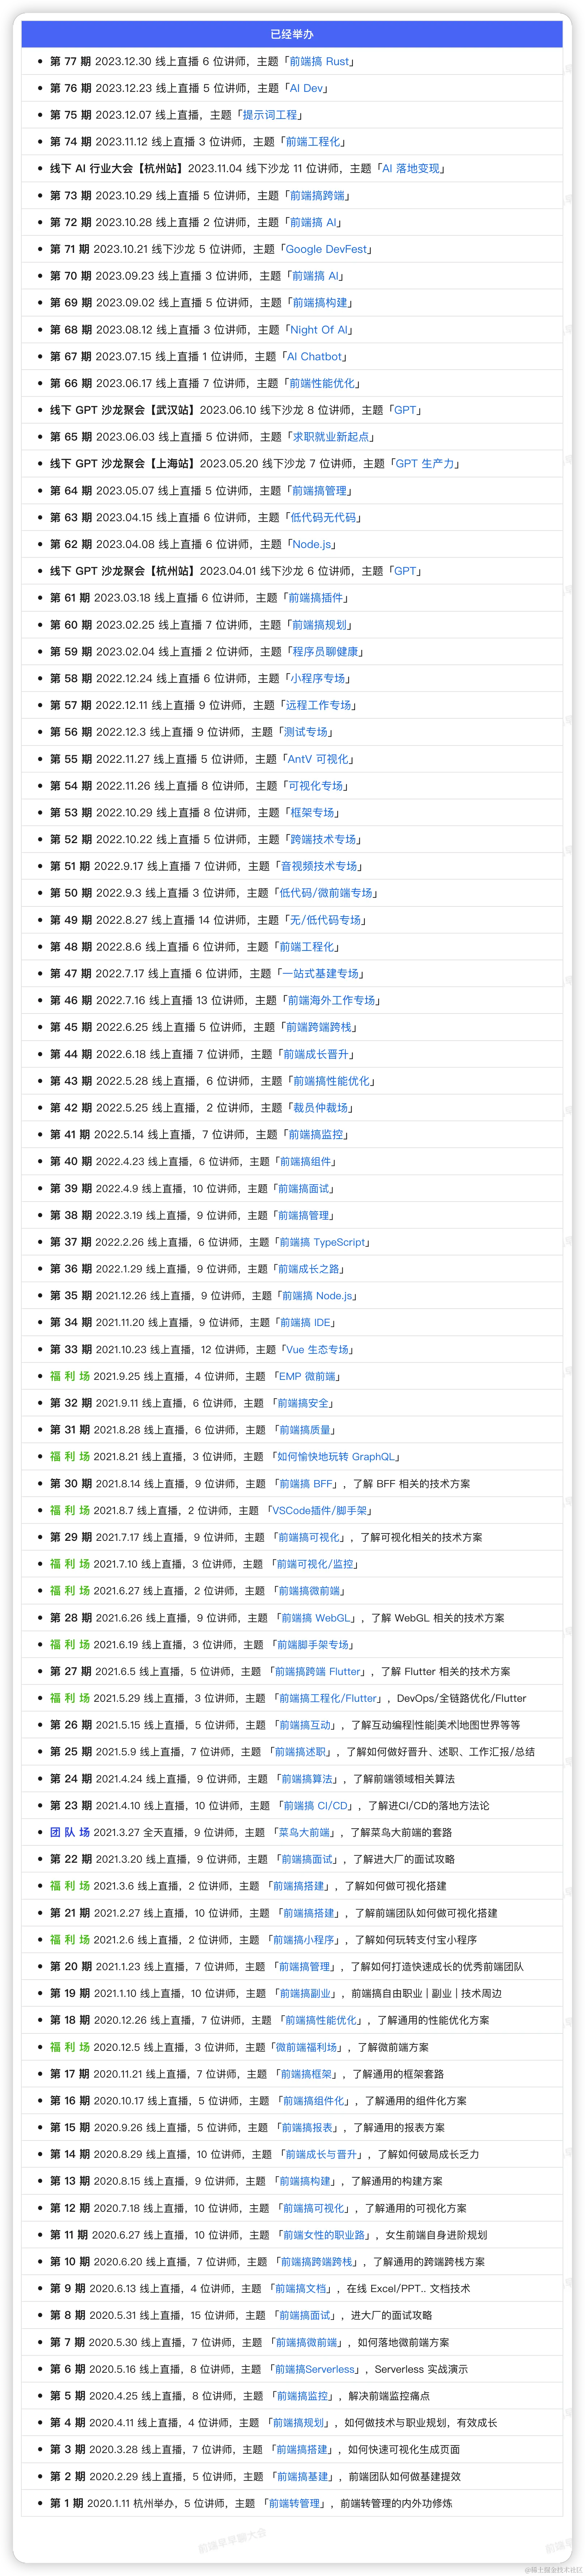The width and height of the screenshot is (585, 2576).
Task: Click the 前端搞 TypeScript link
Action: click(322, 1242)
